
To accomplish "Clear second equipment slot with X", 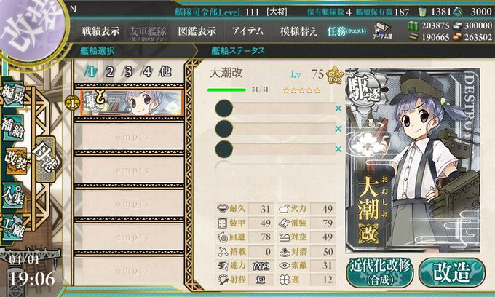I will point(338,128).
